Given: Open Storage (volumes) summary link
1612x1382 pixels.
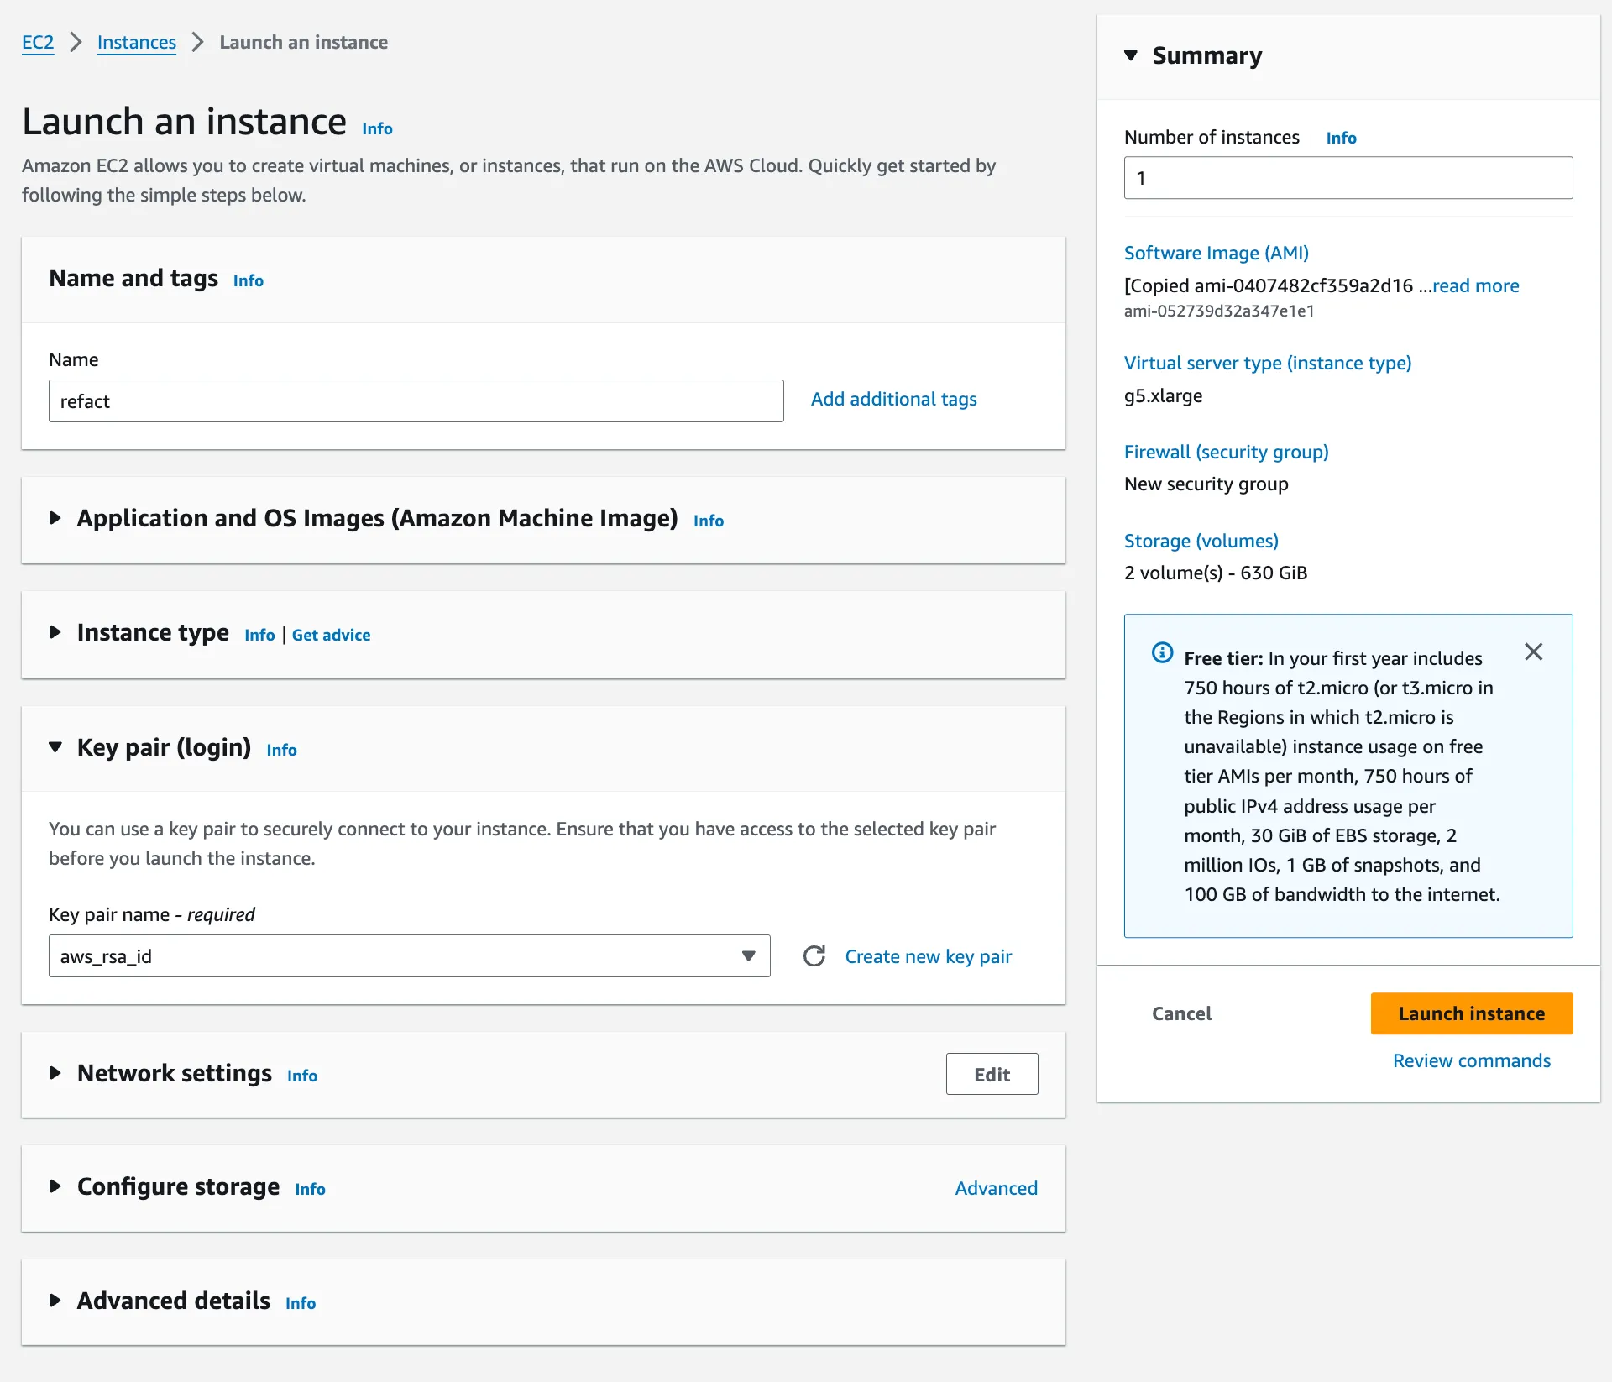Looking at the screenshot, I should coord(1201,541).
